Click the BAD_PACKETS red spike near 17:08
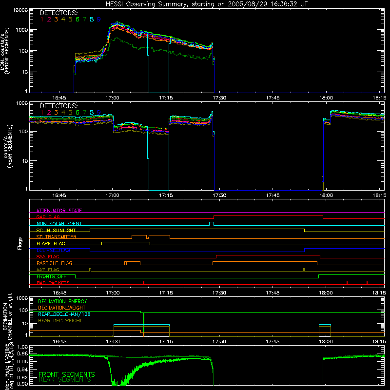The width and height of the screenshot is (390, 390). [144, 283]
